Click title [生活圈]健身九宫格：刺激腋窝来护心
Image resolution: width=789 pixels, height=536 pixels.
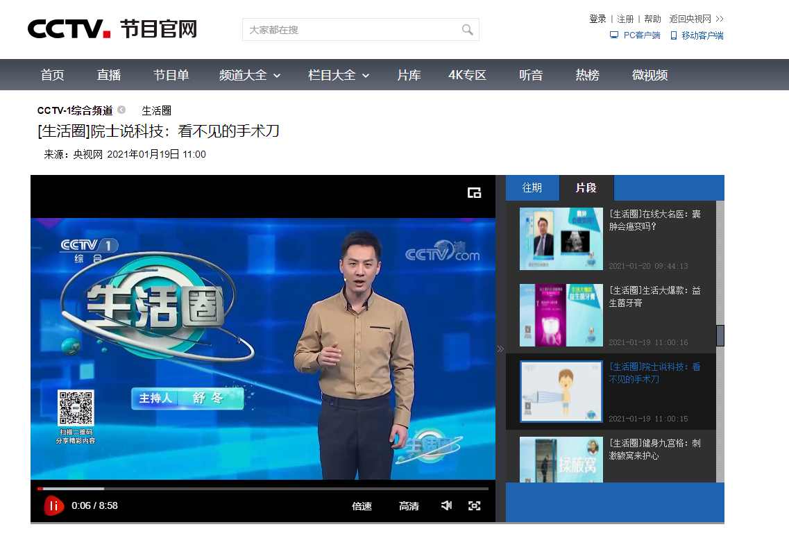click(x=654, y=449)
